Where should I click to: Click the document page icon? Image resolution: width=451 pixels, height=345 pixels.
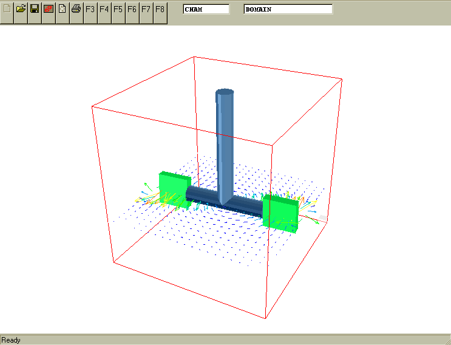pos(62,9)
